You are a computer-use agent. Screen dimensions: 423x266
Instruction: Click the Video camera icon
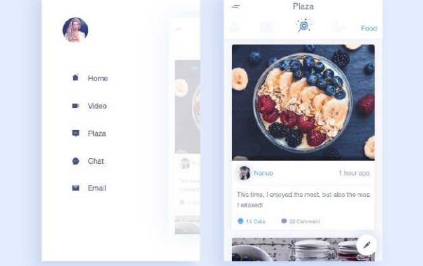click(x=76, y=106)
